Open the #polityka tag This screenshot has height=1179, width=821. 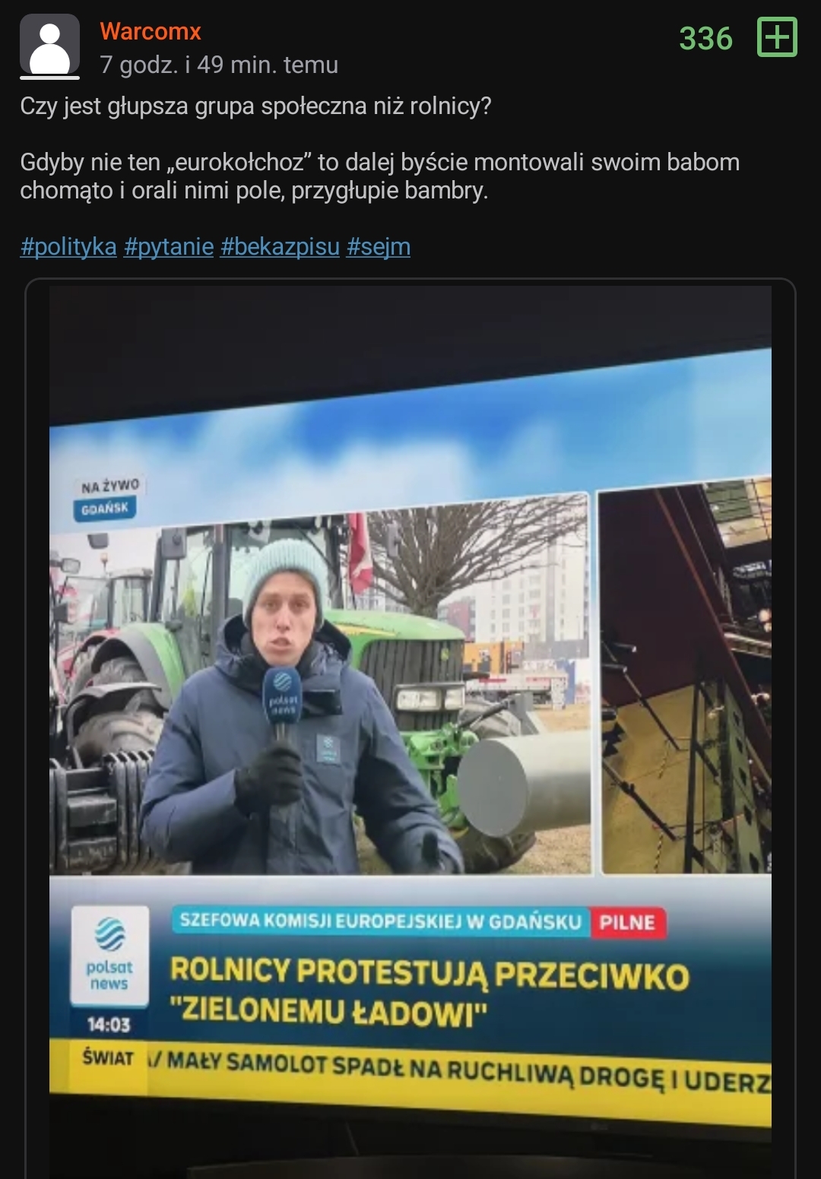tap(68, 246)
